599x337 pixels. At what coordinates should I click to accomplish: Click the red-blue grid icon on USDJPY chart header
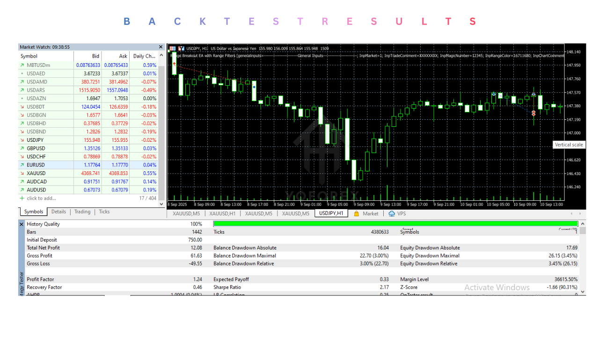[x=172, y=48]
